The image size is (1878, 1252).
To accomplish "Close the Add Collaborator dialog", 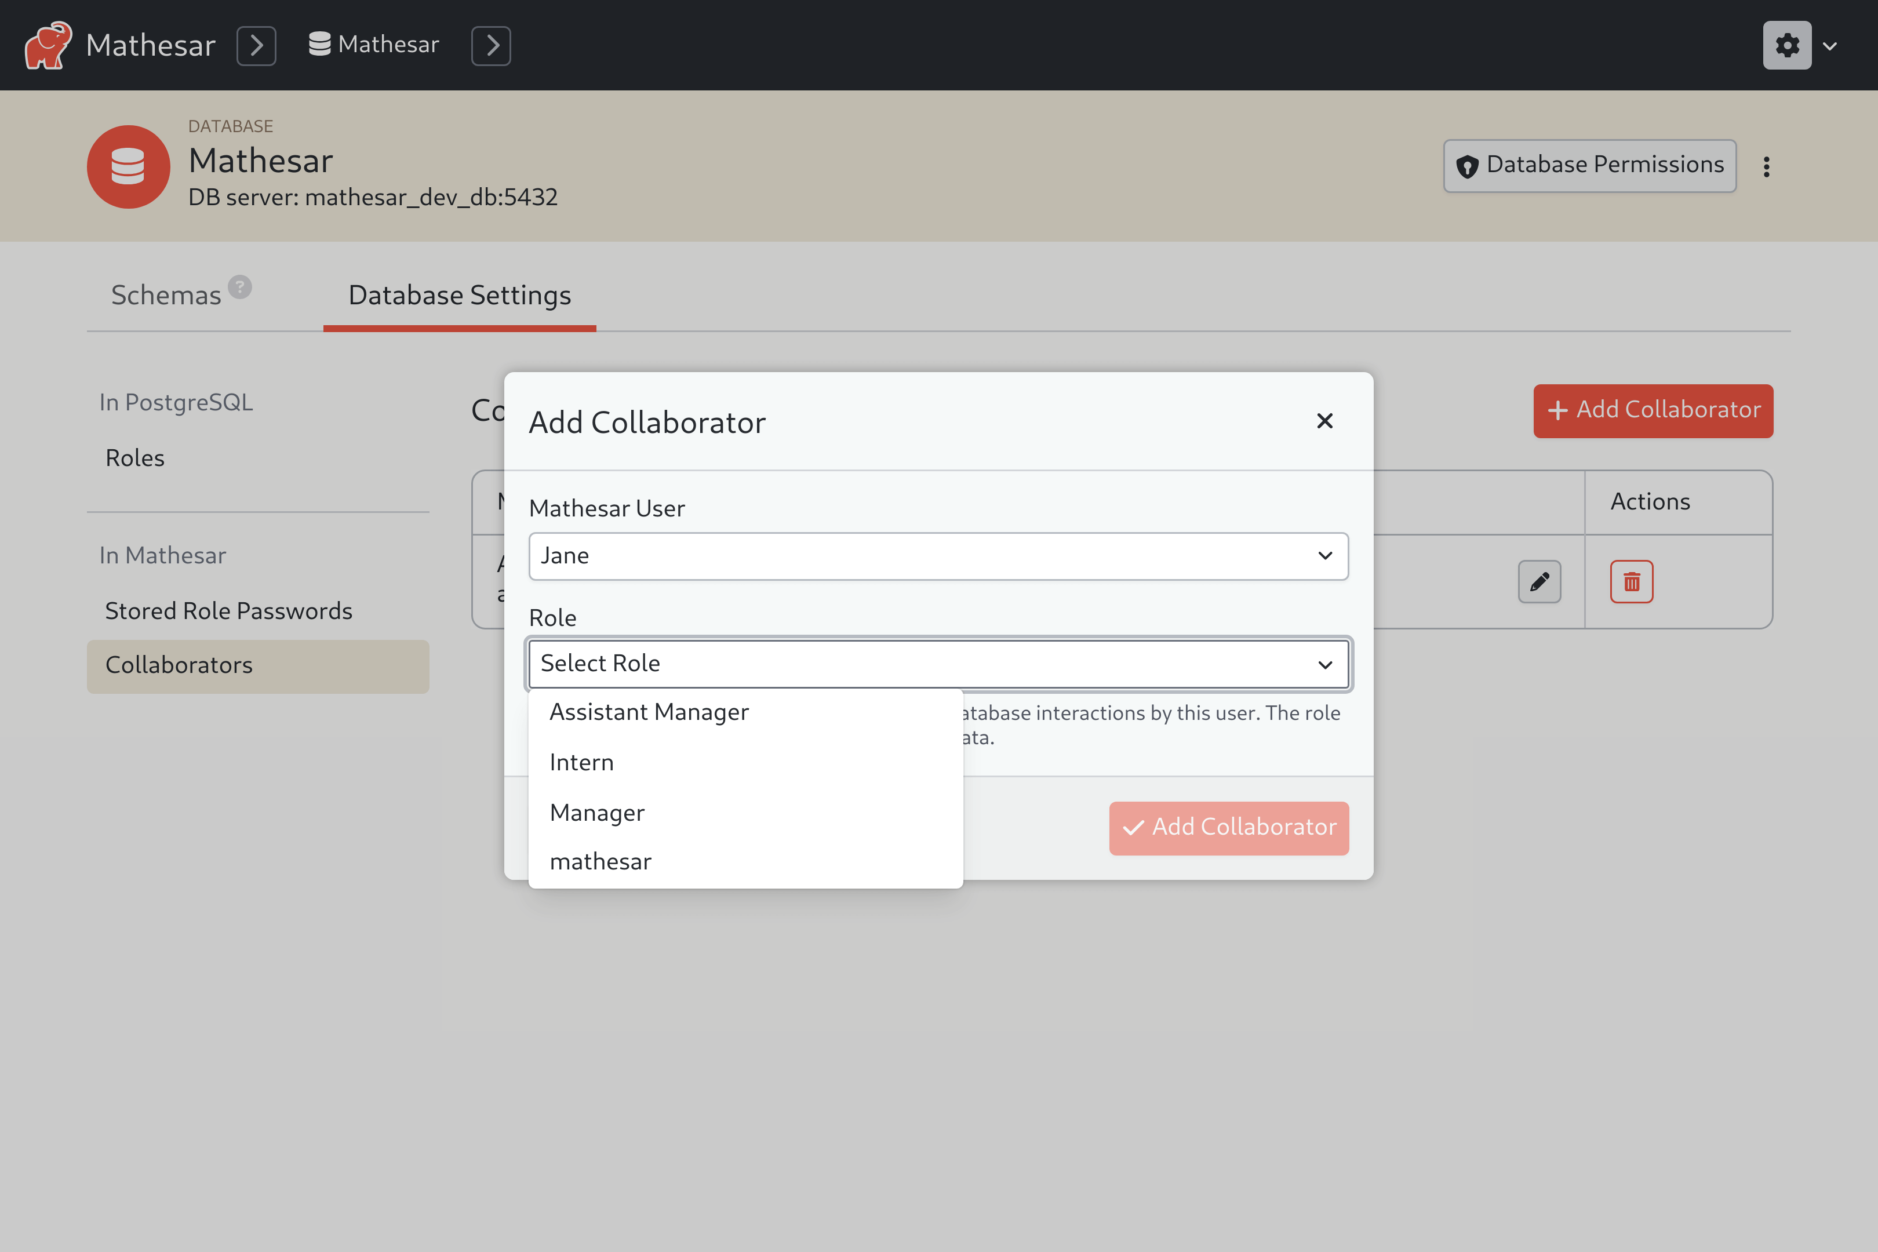I will coord(1324,421).
